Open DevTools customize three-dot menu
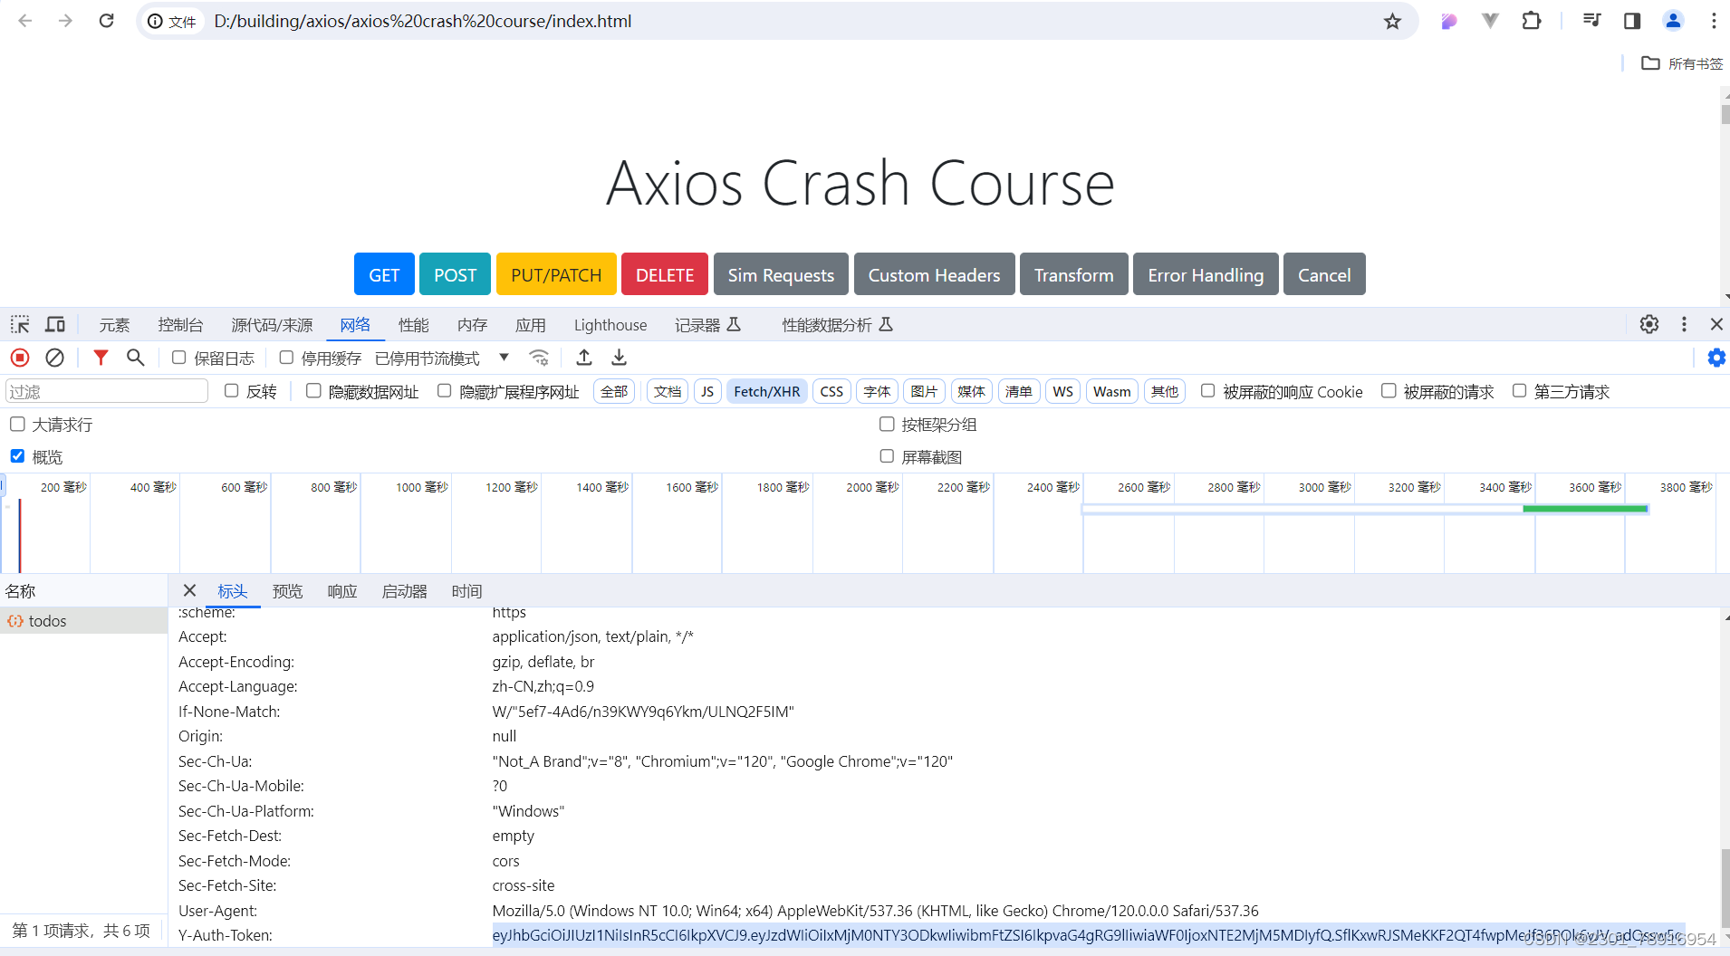1730x956 pixels. click(x=1684, y=324)
